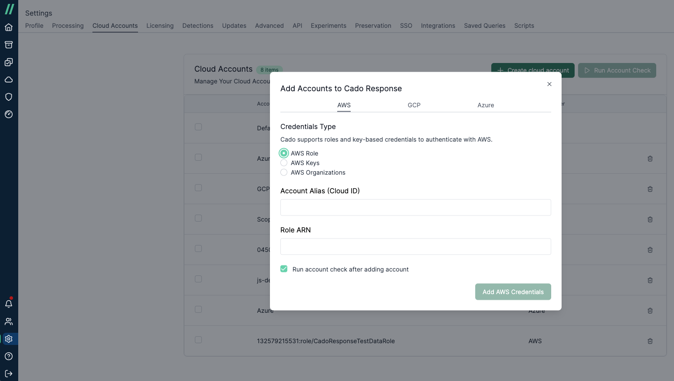Open the Cloud Accounts settings tab
The height and width of the screenshot is (381, 674).
point(115,26)
